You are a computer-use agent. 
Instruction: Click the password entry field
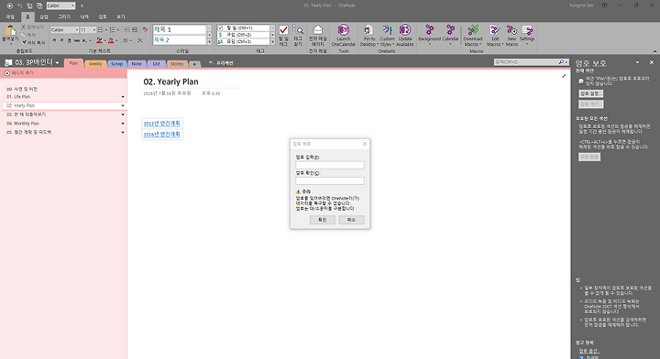point(330,165)
